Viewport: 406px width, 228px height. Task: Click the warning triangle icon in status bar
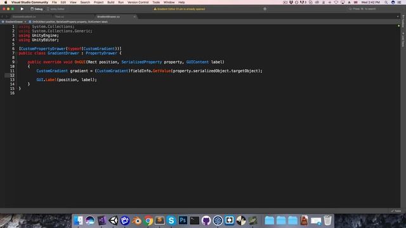tap(155, 9)
